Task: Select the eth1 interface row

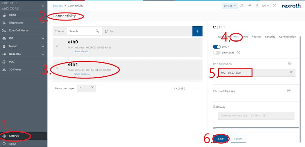Action: click(x=127, y=70)
